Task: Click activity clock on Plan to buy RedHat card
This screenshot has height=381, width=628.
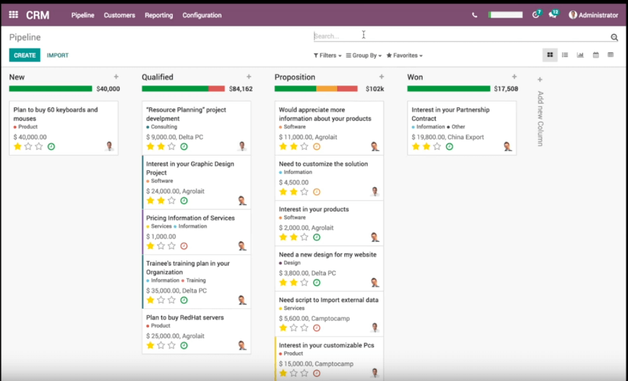Action: click(x=184, y=345)
